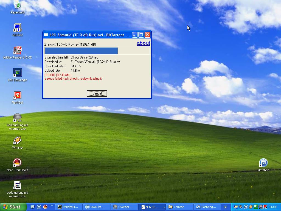Click the download rate value 64 kB/s

[76, 66]
